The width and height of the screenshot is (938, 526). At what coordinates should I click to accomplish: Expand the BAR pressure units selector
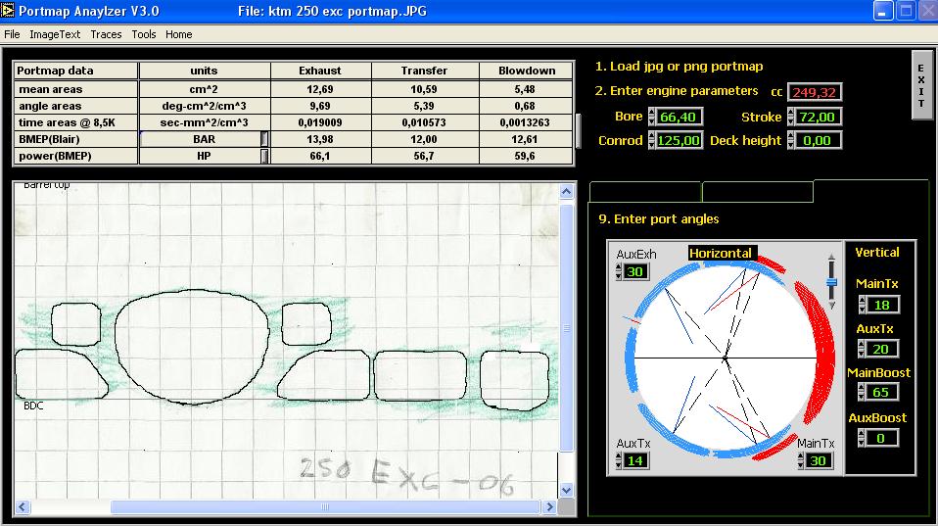264,140
